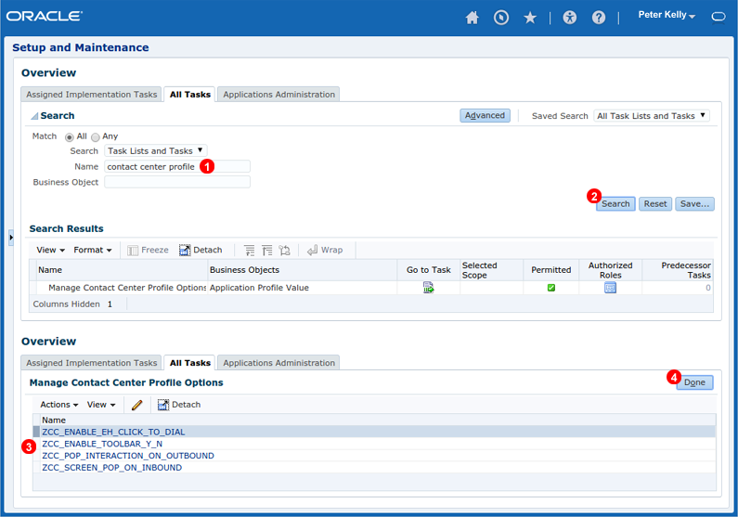Click the Oracle logo
738x517 pixels.
coord(45,16)
